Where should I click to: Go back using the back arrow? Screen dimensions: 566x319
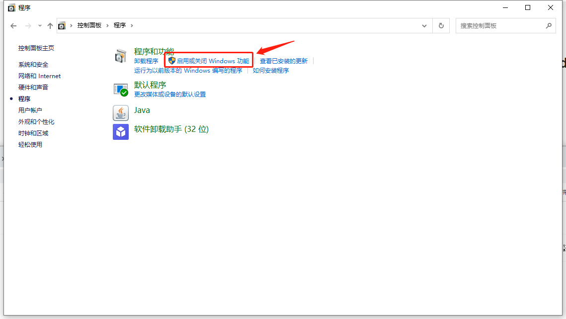pyautogui.click(x=13, y=25)
